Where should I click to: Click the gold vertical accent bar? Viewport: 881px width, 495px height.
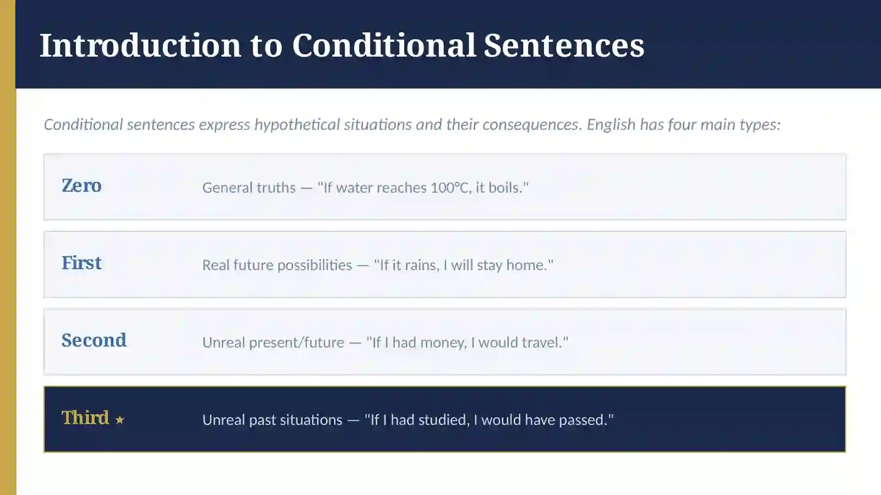[8, 248]
